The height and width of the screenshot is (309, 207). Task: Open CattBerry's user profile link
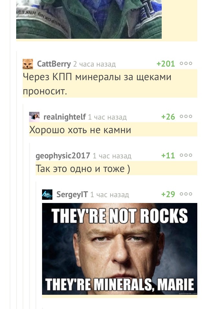tap(54, 64)
